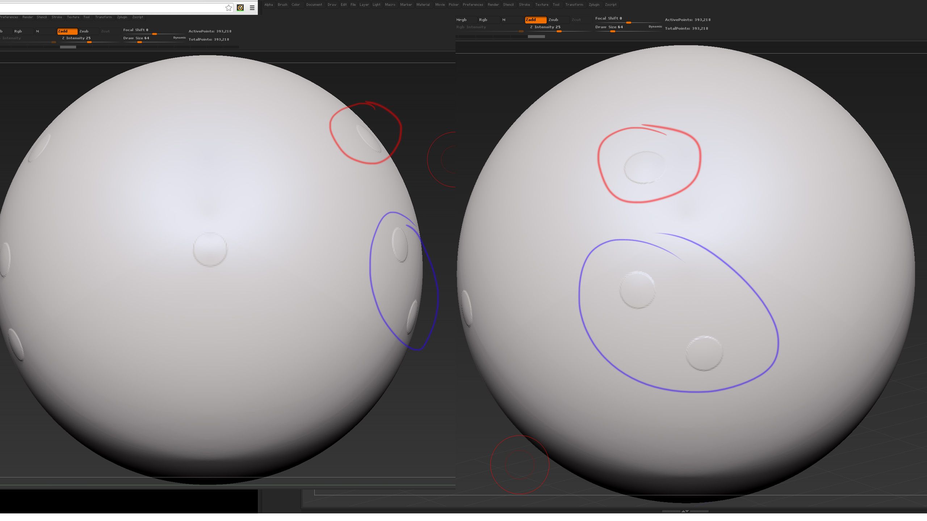
Task: Open Zscript in the top menu bar
Action: tap(611, 5)
